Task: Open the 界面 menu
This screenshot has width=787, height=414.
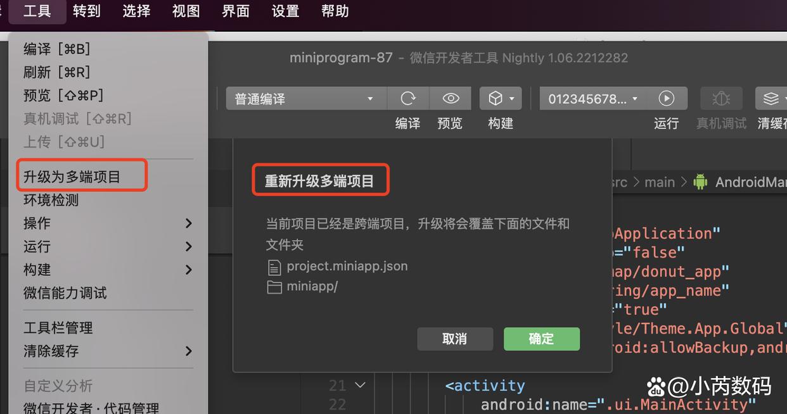Action: (x=236, y=11)
